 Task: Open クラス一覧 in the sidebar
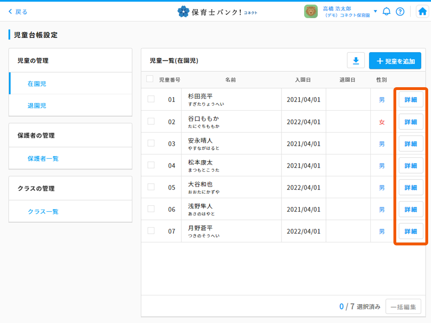43,211
